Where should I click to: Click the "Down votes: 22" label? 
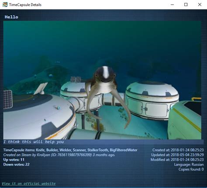click(x=17, y=164)
